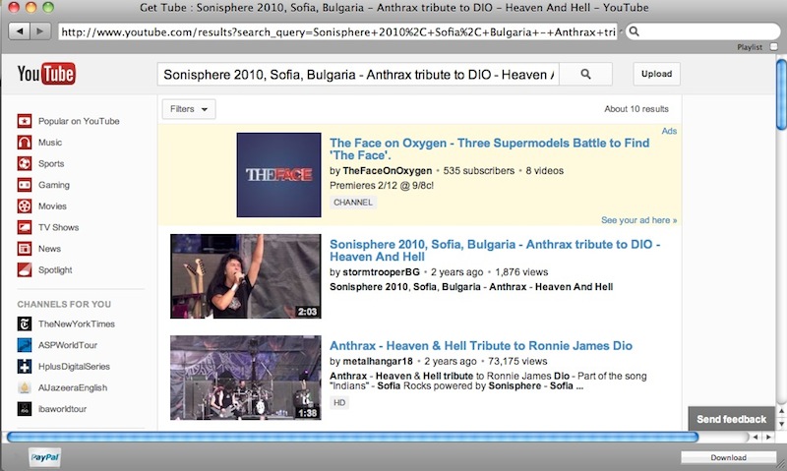Screen dimensions: 787x471
Task: Click the YouTube logo
Action: (x=46, y=73)
